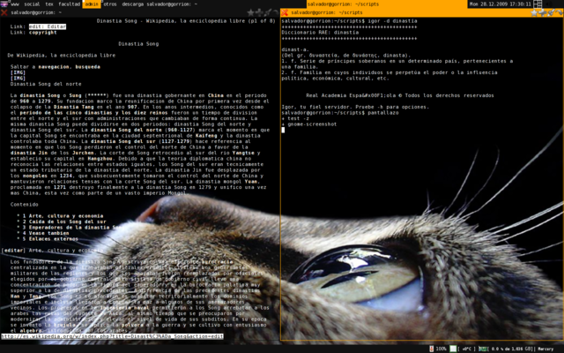
Task: Close the left terminal with the red X
Action: (4, 12)
